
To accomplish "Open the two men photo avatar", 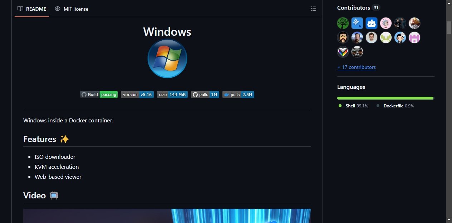I will (x=400, y=23).
